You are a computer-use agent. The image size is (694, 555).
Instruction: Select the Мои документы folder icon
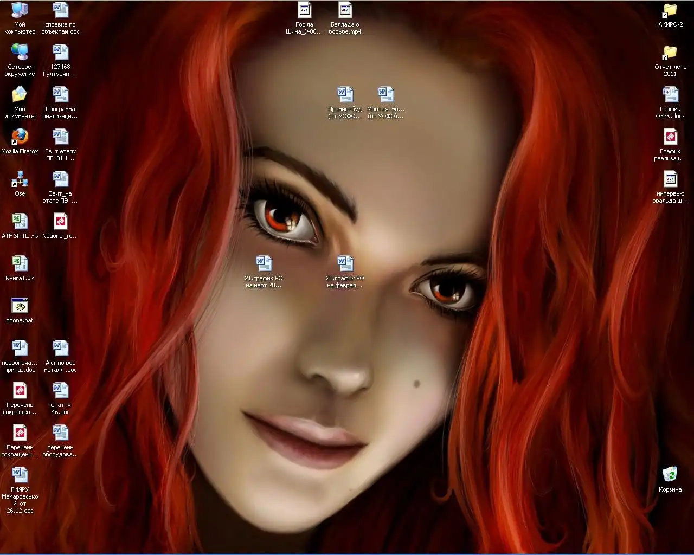click(x=20, y=102)
